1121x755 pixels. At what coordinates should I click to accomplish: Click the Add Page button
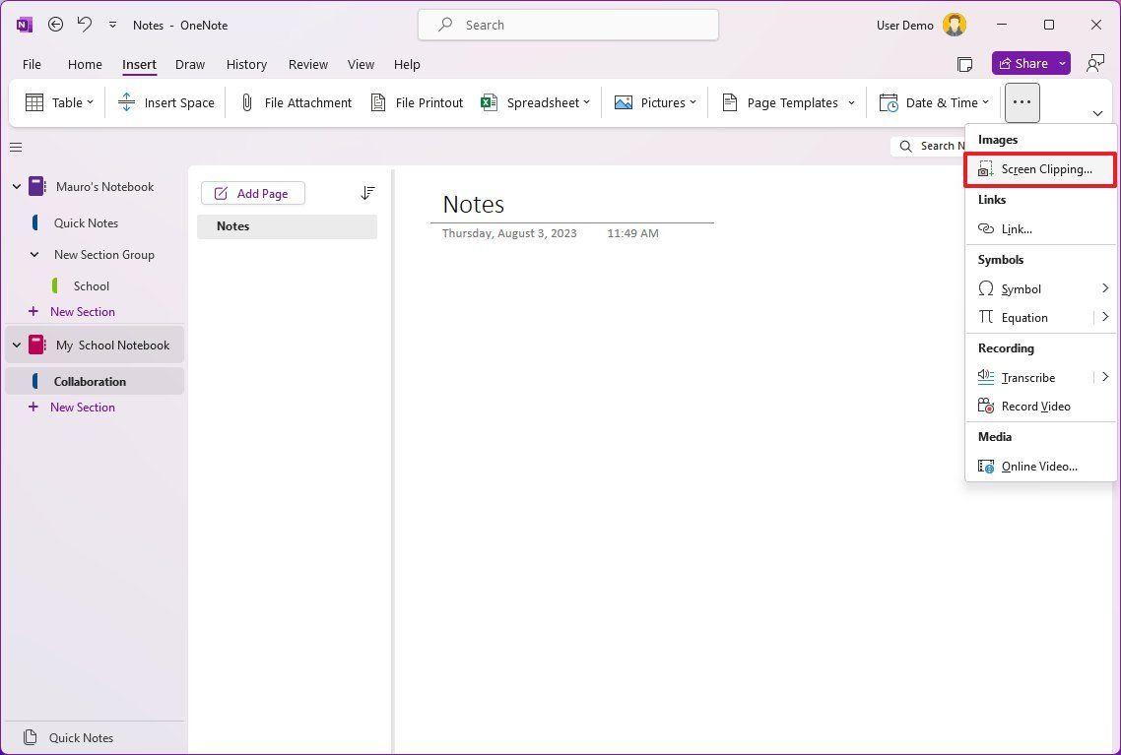(x=252, y=193)
